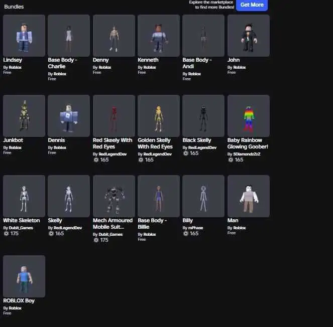Visit creator RedLegendDev under Black Skelly
This screenshot has height=327, width=333.
[202, 147]
